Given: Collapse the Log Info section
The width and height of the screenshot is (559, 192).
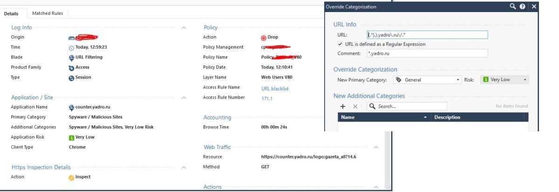Looking at the screenshot, I should pyautogui.click(x=184, y=28).
